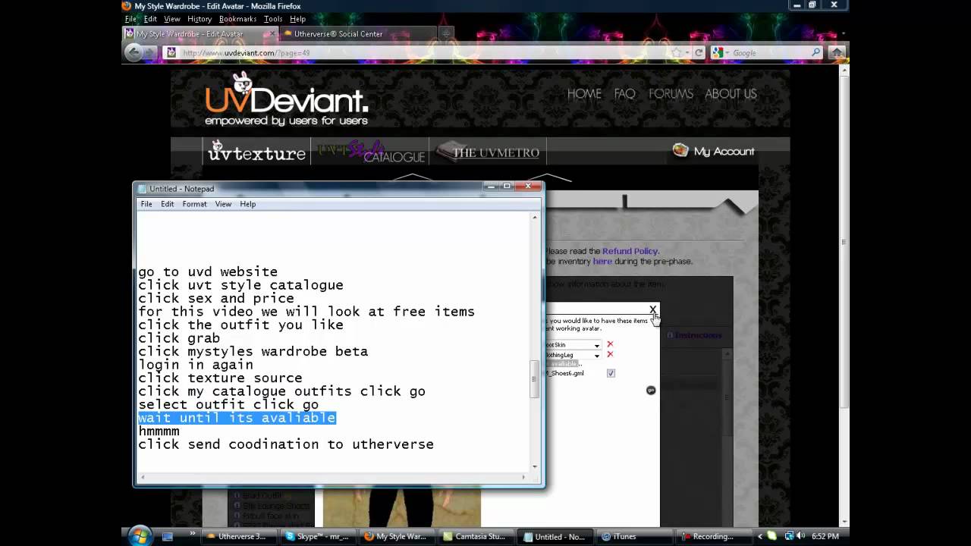The width and height of the screenshot is (971, 546).
Task: Close the avatar popup with the X
Action: 652,309
